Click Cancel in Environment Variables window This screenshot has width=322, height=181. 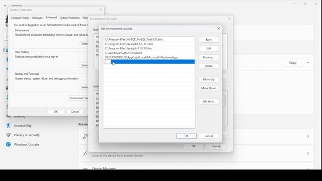(216, 146)
